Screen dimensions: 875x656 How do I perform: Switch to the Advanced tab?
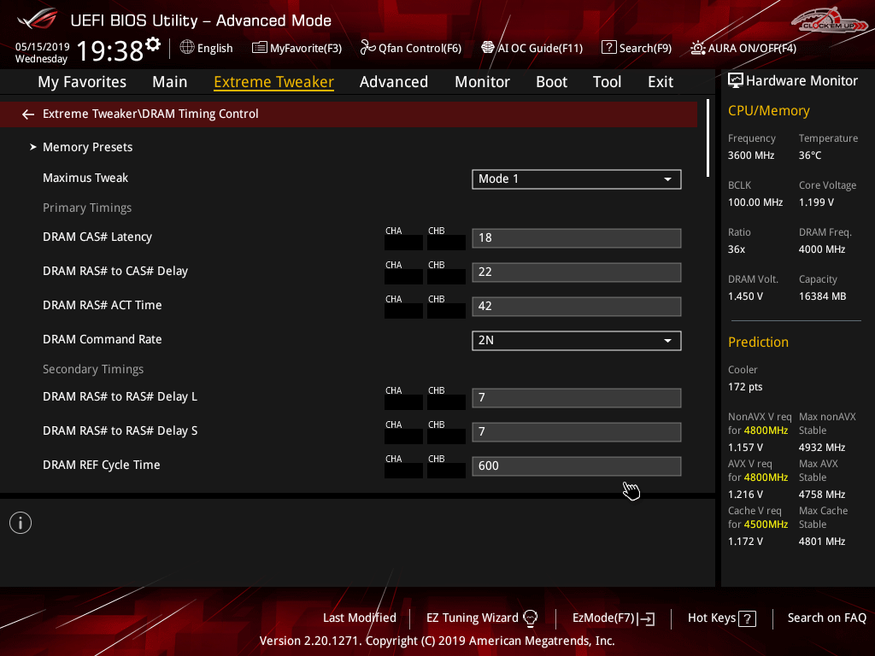coord(393,82)
